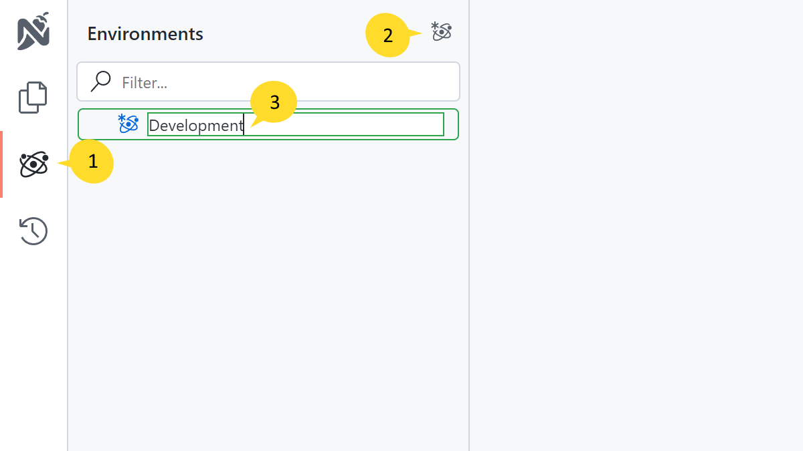Click the yellow callout badge 3

(274, 103)
